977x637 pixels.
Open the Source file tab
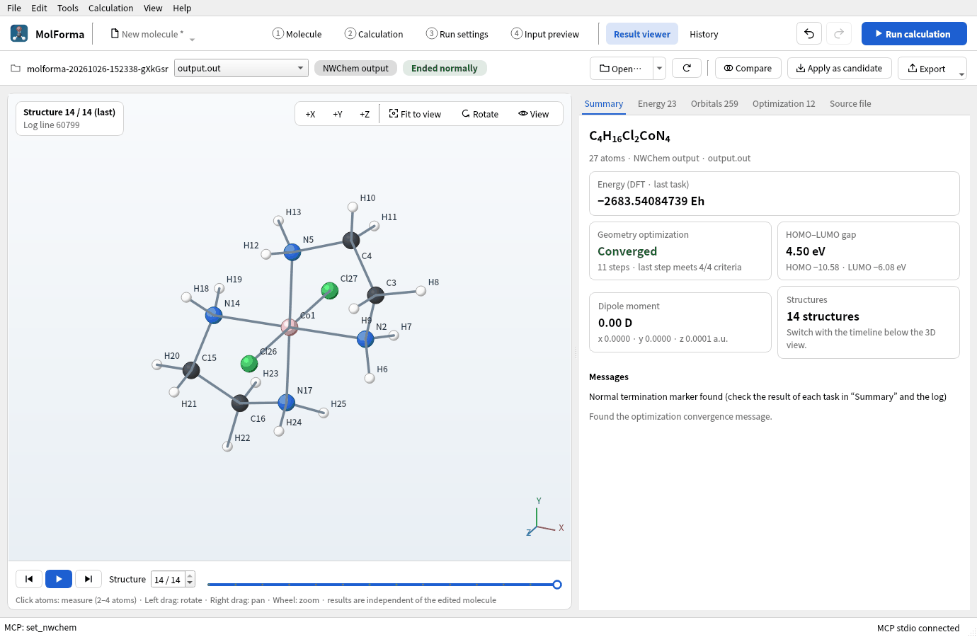(850, 103)
